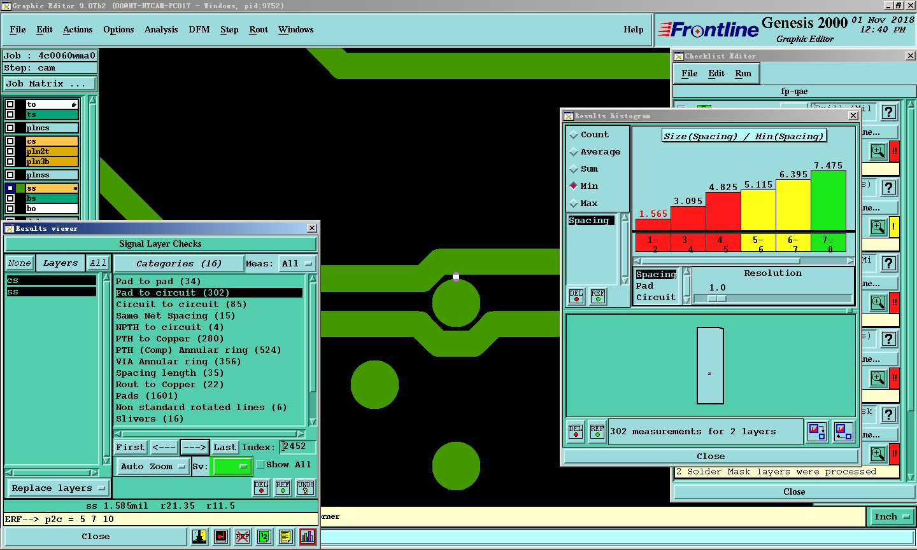This screenshot has width=917, height=550.
Task: Click second question mark help icon in Checklist
Action: click(x=889, y=188)
